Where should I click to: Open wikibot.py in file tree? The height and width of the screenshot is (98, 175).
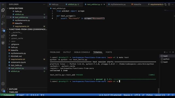(15, 71)
